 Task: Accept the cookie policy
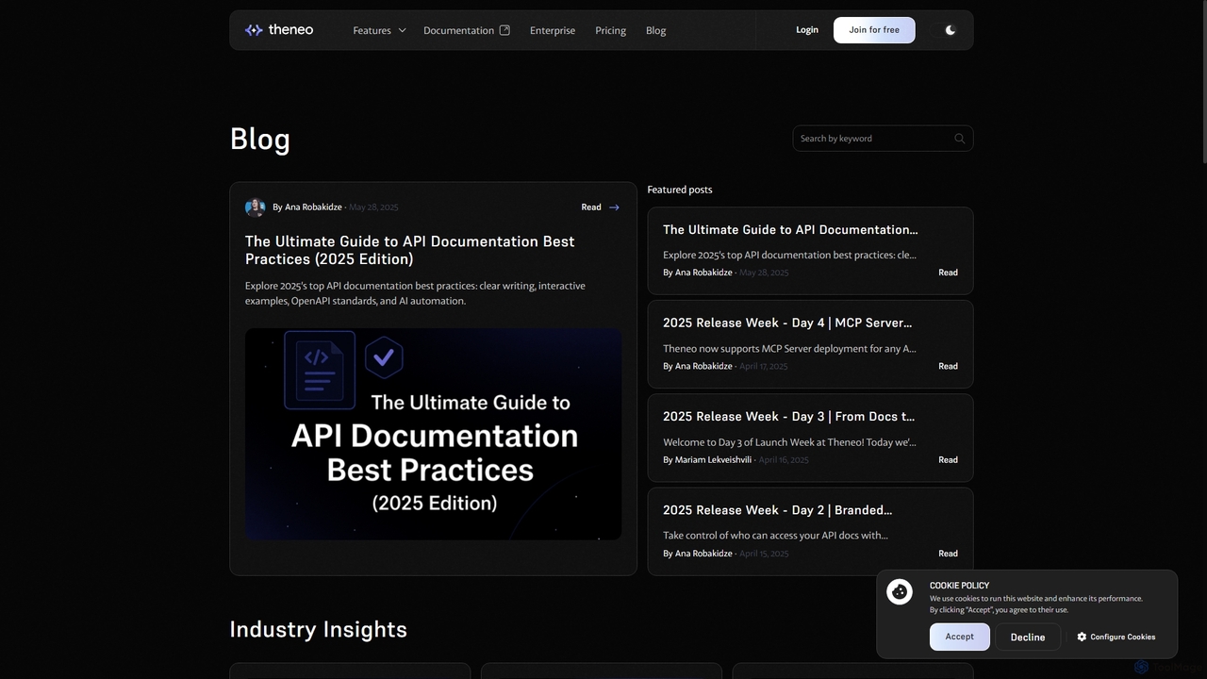[960, 637]
